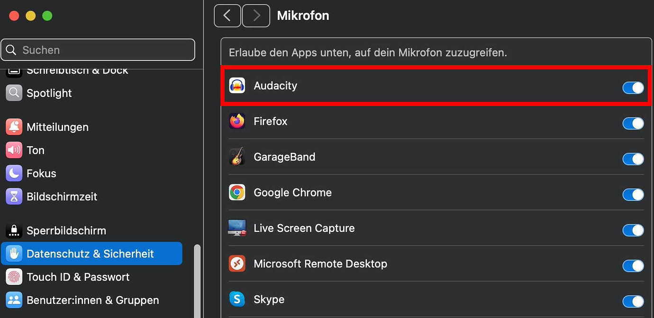
Task: Open Benutzer:innen & Gruppen settings
Action: coord(91,300)
